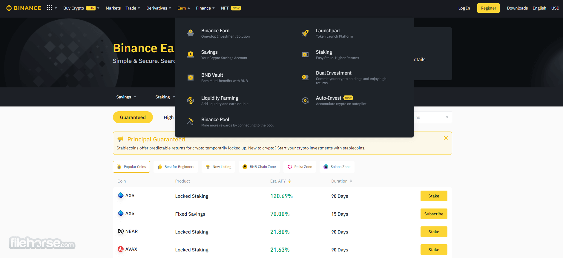Change language from English
Screen dimensions: 563x258
[x=539, y=8]
